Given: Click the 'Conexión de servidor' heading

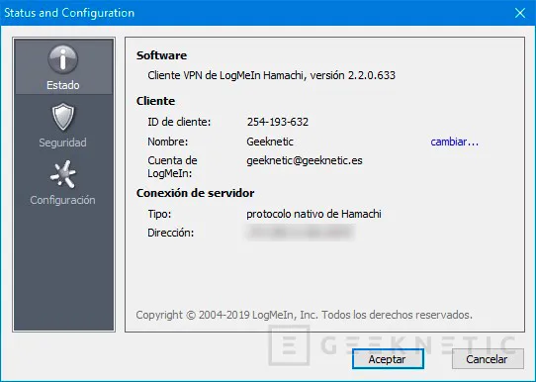Looking at the screenshot, I should 195,193.
